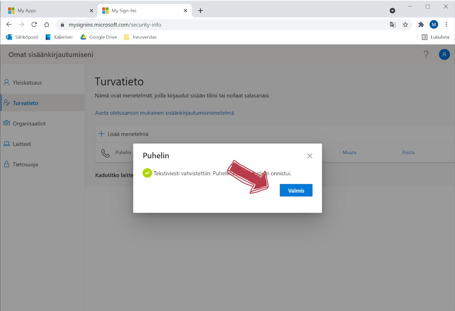Open the Lukulista reading list
The image size is (455, 311).
(435, 37)
